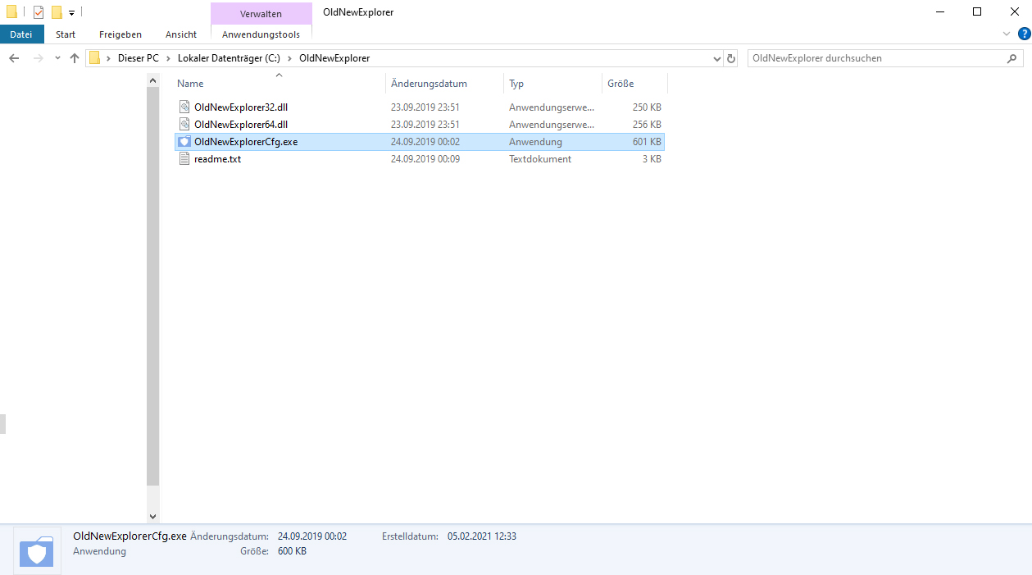The height and width of the screenshot is (575, 1032).
Task: Select the OldNewExplorer32.dll file icon
Action: [184, 107]
